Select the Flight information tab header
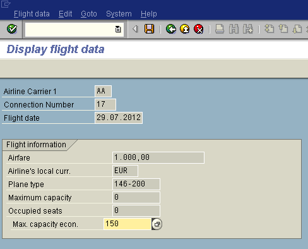308x249 pixels. click(36, 145)
